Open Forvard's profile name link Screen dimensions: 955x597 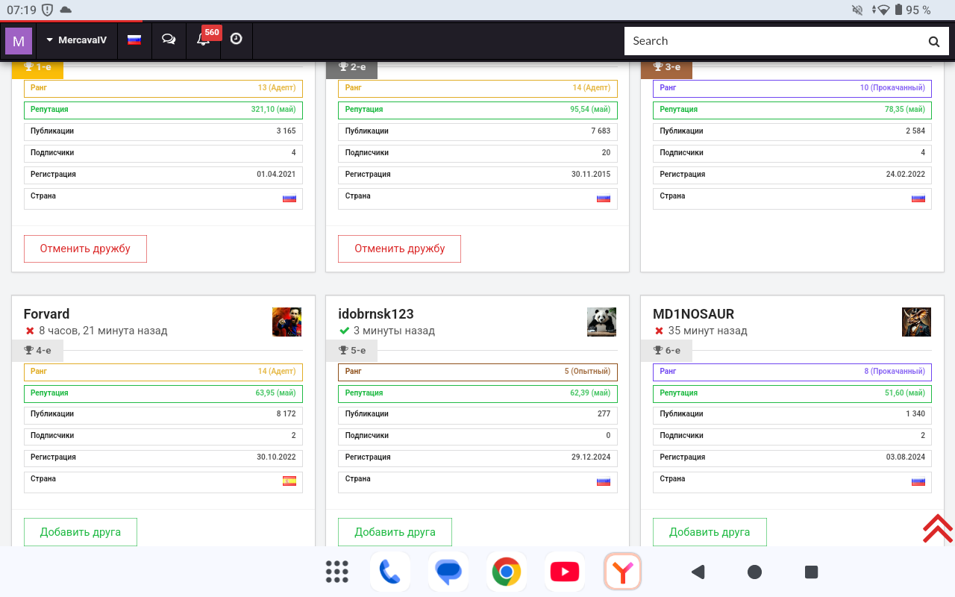[46, 314]
